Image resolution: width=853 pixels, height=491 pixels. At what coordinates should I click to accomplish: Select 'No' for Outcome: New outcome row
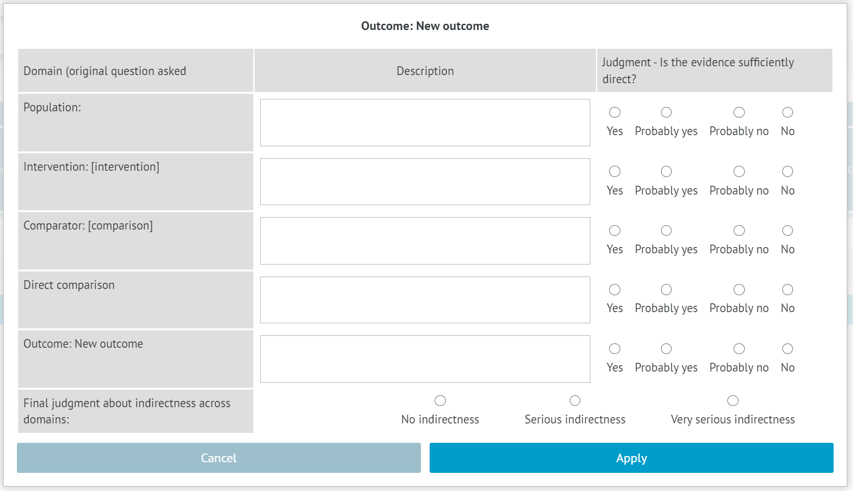pos(787,349)
